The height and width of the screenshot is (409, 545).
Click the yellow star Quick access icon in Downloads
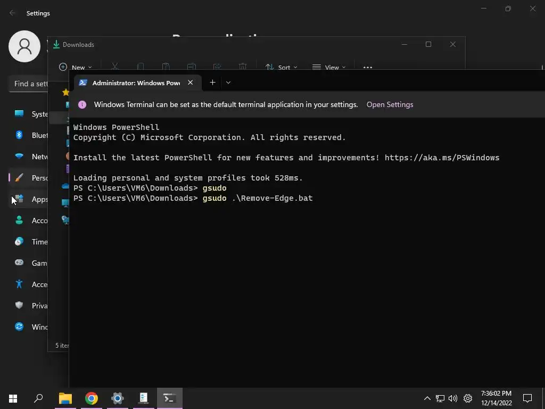pos(65,92)
